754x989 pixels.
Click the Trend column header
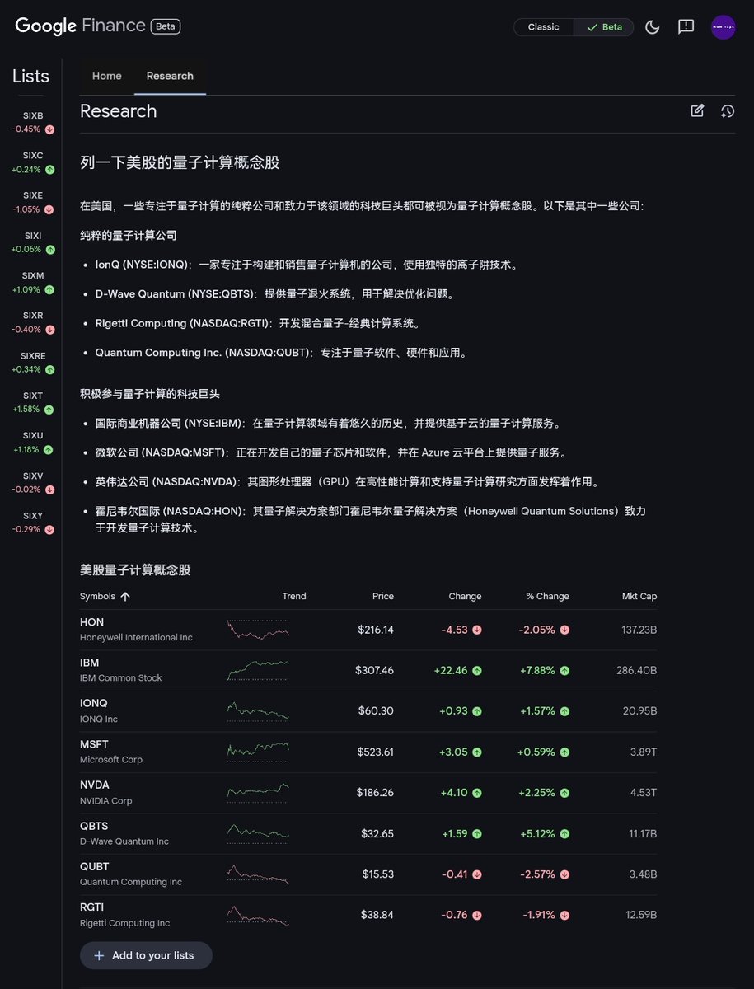click(294, 596)
